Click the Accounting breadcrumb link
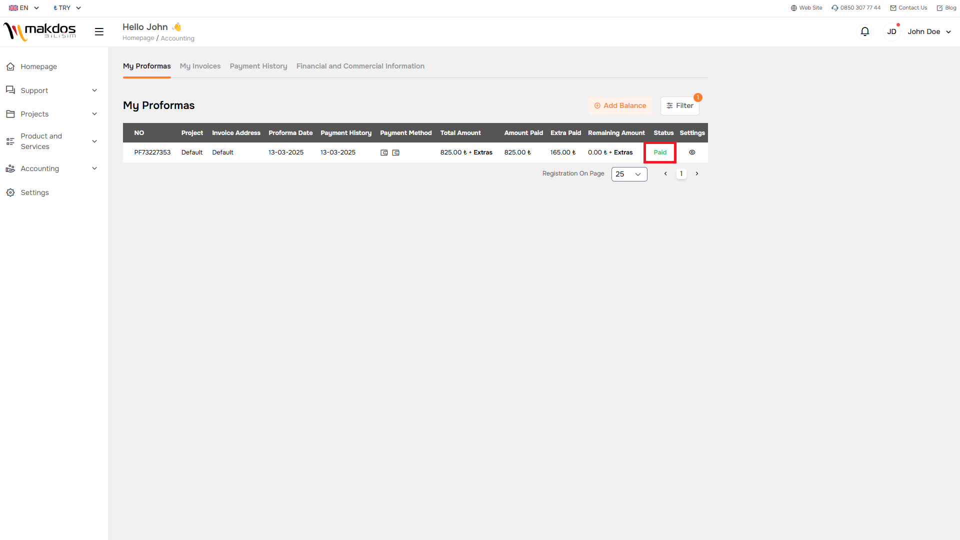 tap(177, 38)
